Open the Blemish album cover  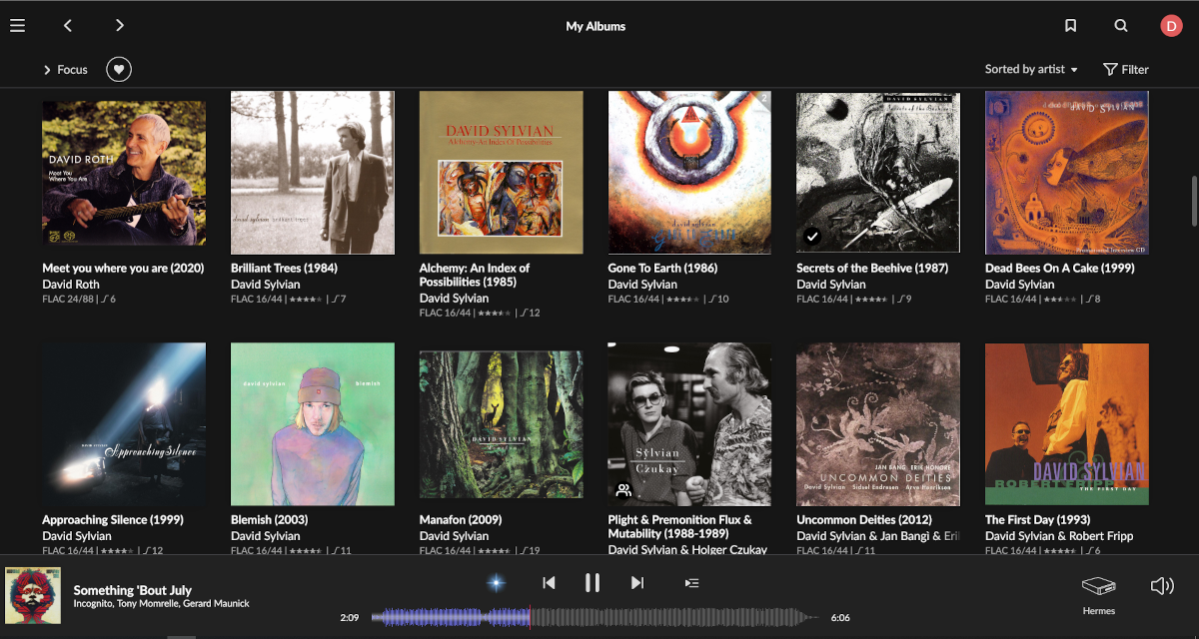tap(313, 424)
